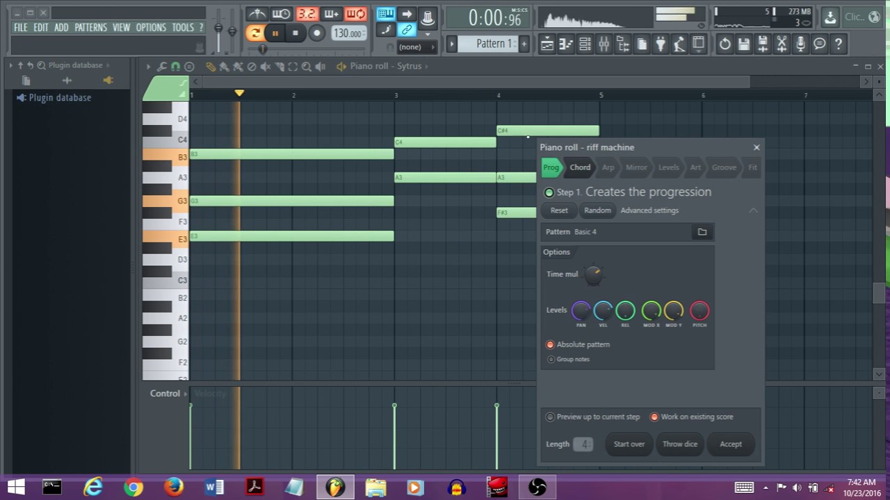Enable Preview up to current step
890x500 pixels.
550,417
